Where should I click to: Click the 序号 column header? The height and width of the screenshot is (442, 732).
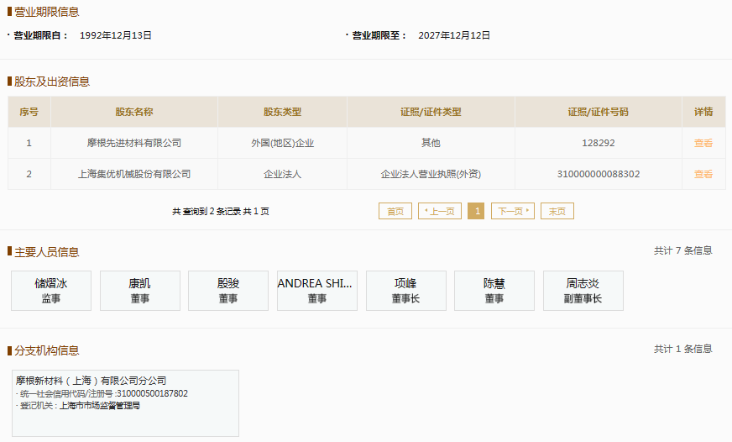click(x=29, y=112)
